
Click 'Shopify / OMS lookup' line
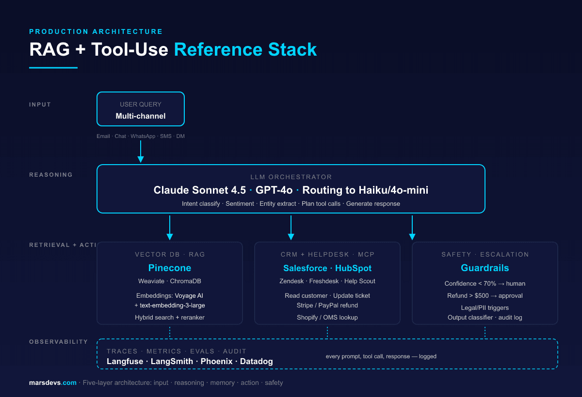pos(327,318)
